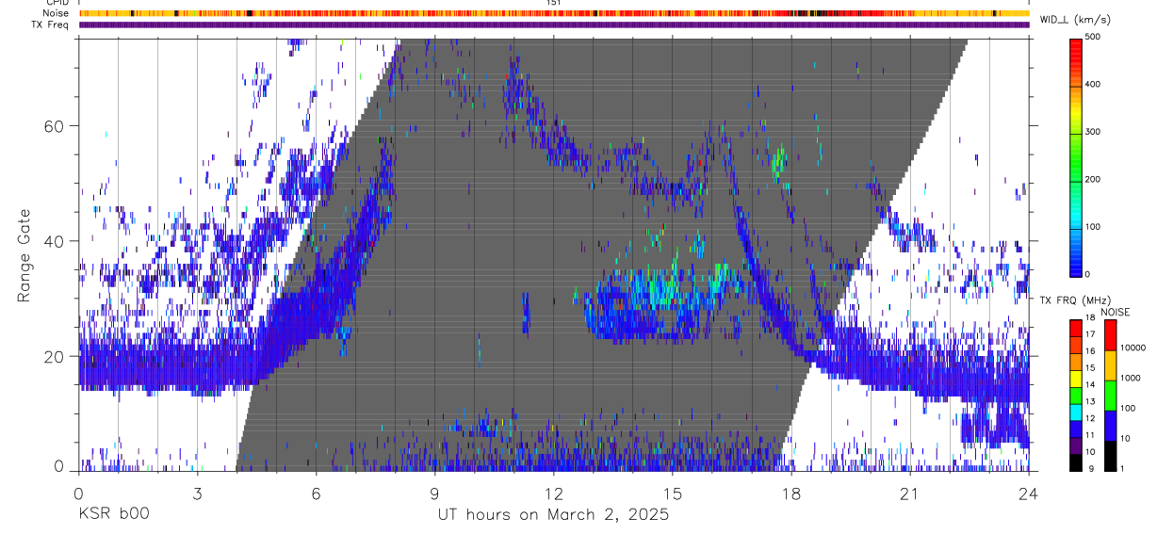1157x534 pixels.
Task: Click the 'TX FRQ (MHz)' legend title
Action: click(x=1077, y=299)
